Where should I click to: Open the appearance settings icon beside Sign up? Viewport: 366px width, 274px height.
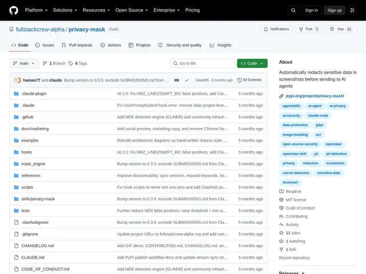352,10
